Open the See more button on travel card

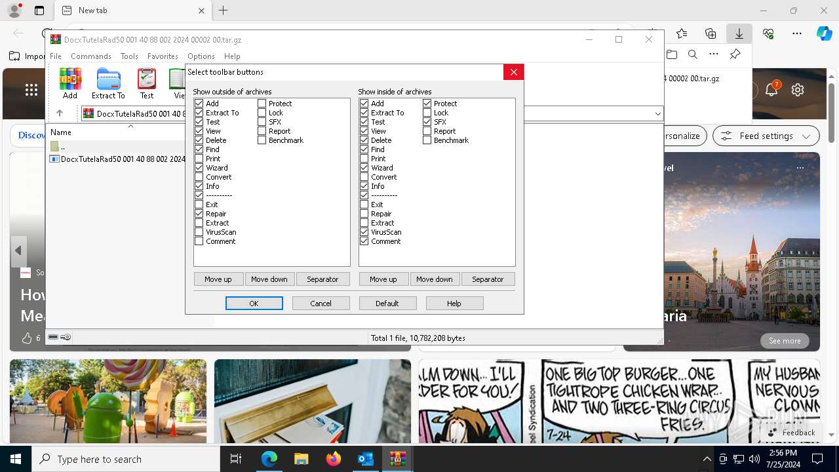tap(785, 341)
